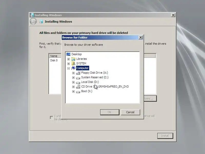Image resolution: width=205 pixels, height=154 pixels.
Task: Select System Reserved (C:) entry
Action: coord(95,77)
